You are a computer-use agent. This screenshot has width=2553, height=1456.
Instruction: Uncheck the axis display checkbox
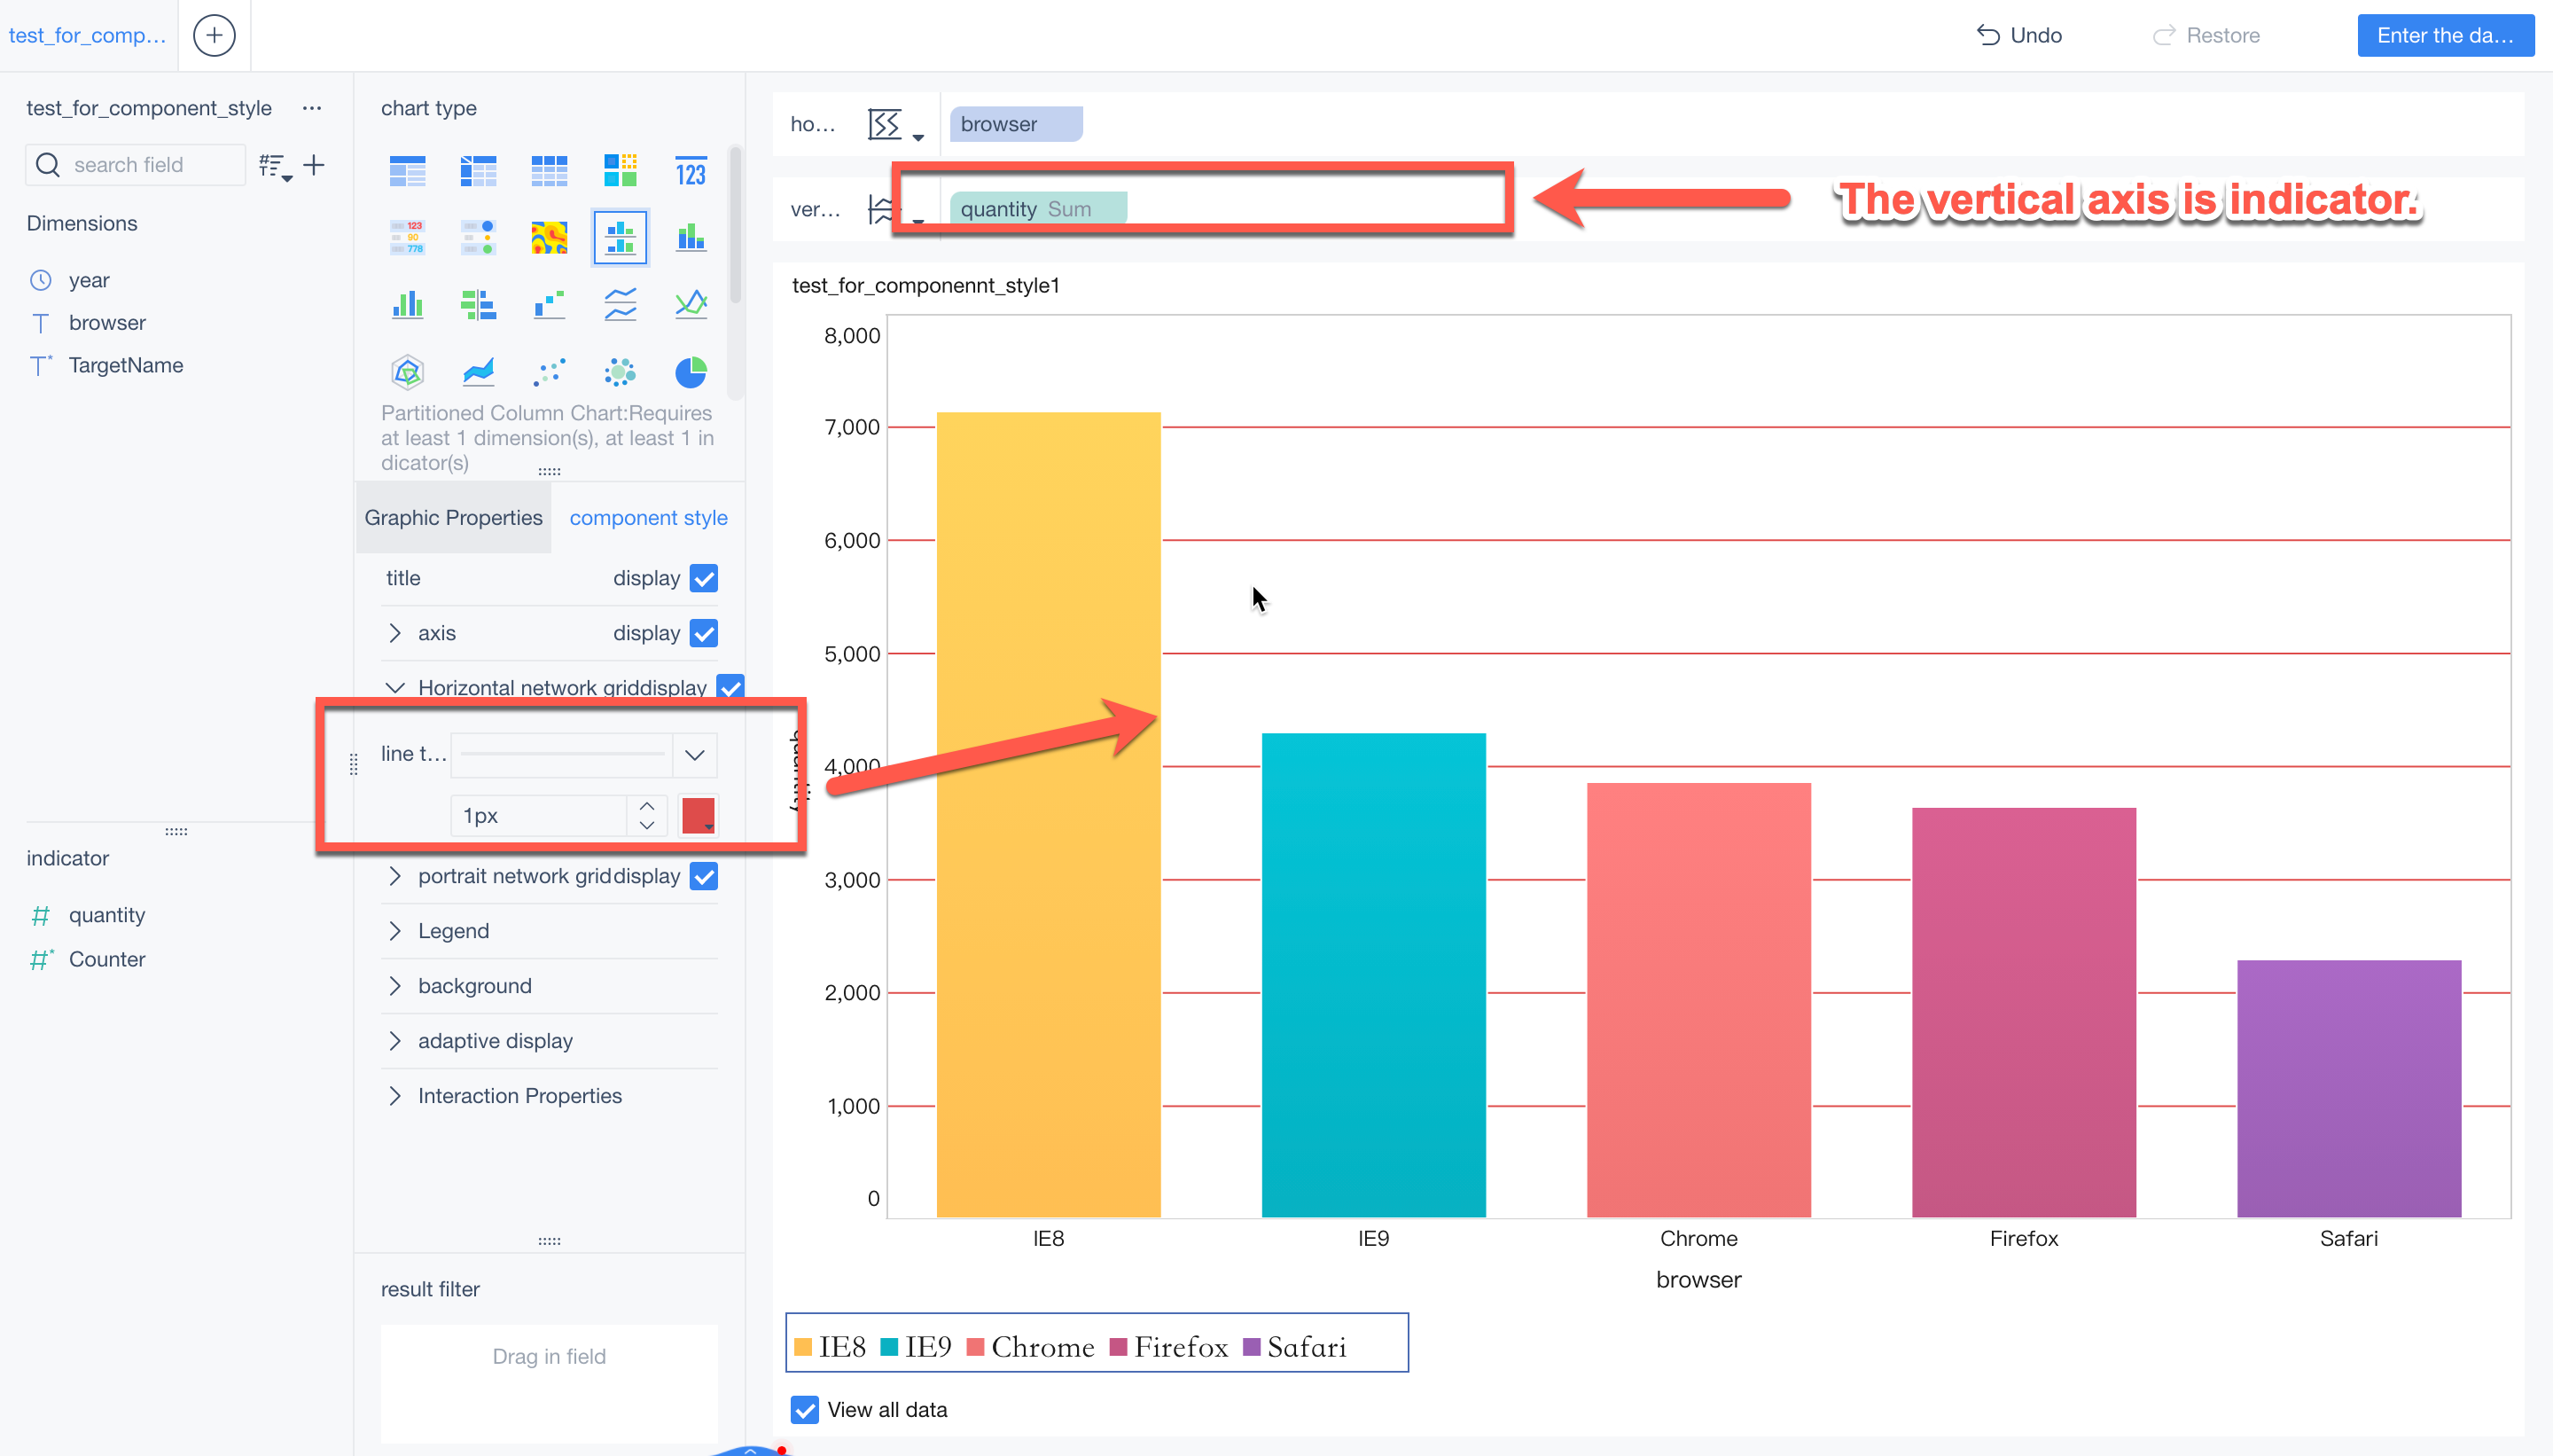point(704,633)
